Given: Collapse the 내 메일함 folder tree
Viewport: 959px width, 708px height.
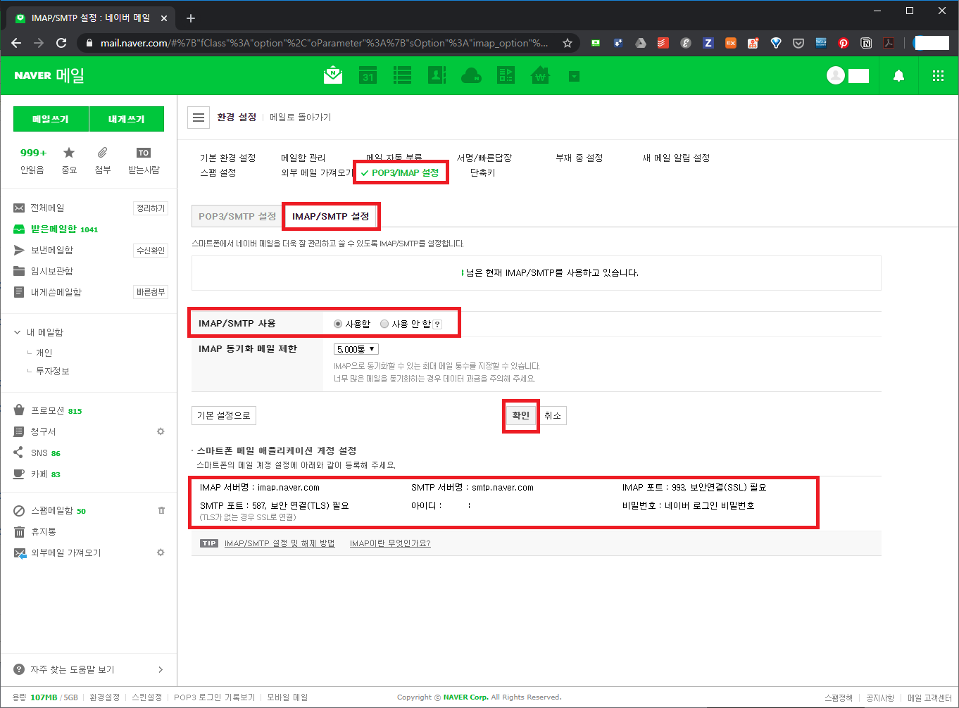Looking at the screenshot, I should click(x=18, y=332).
